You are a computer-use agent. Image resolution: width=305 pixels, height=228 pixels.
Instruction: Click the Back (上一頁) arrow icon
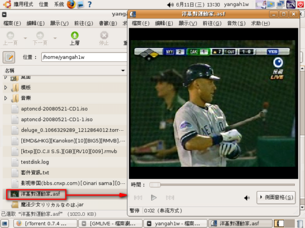tap(10, 35)
